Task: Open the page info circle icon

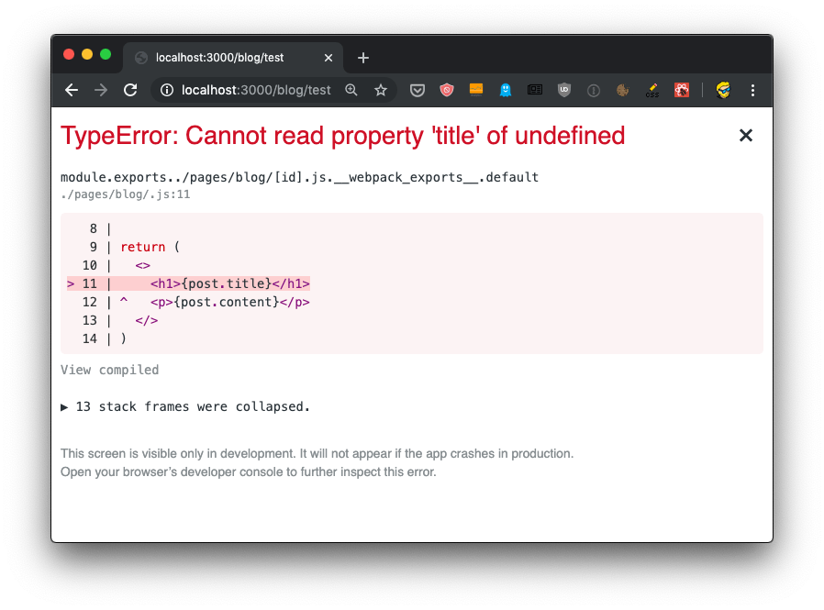Action: 594,90
